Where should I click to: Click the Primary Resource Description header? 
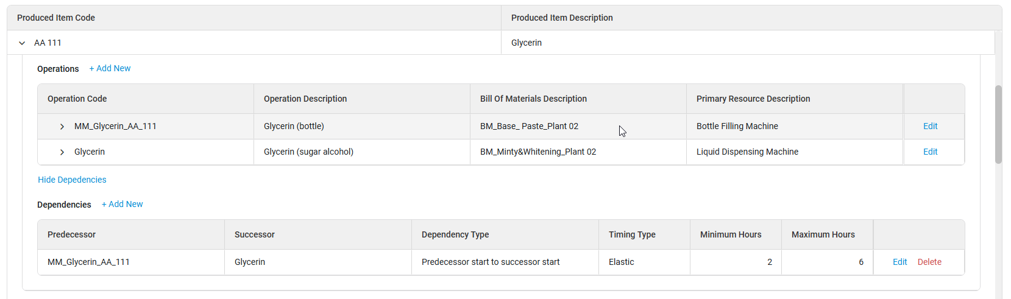[753, 99]
